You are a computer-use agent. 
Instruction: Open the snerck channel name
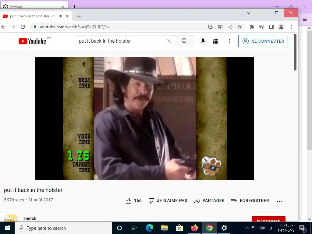[30, 218]
